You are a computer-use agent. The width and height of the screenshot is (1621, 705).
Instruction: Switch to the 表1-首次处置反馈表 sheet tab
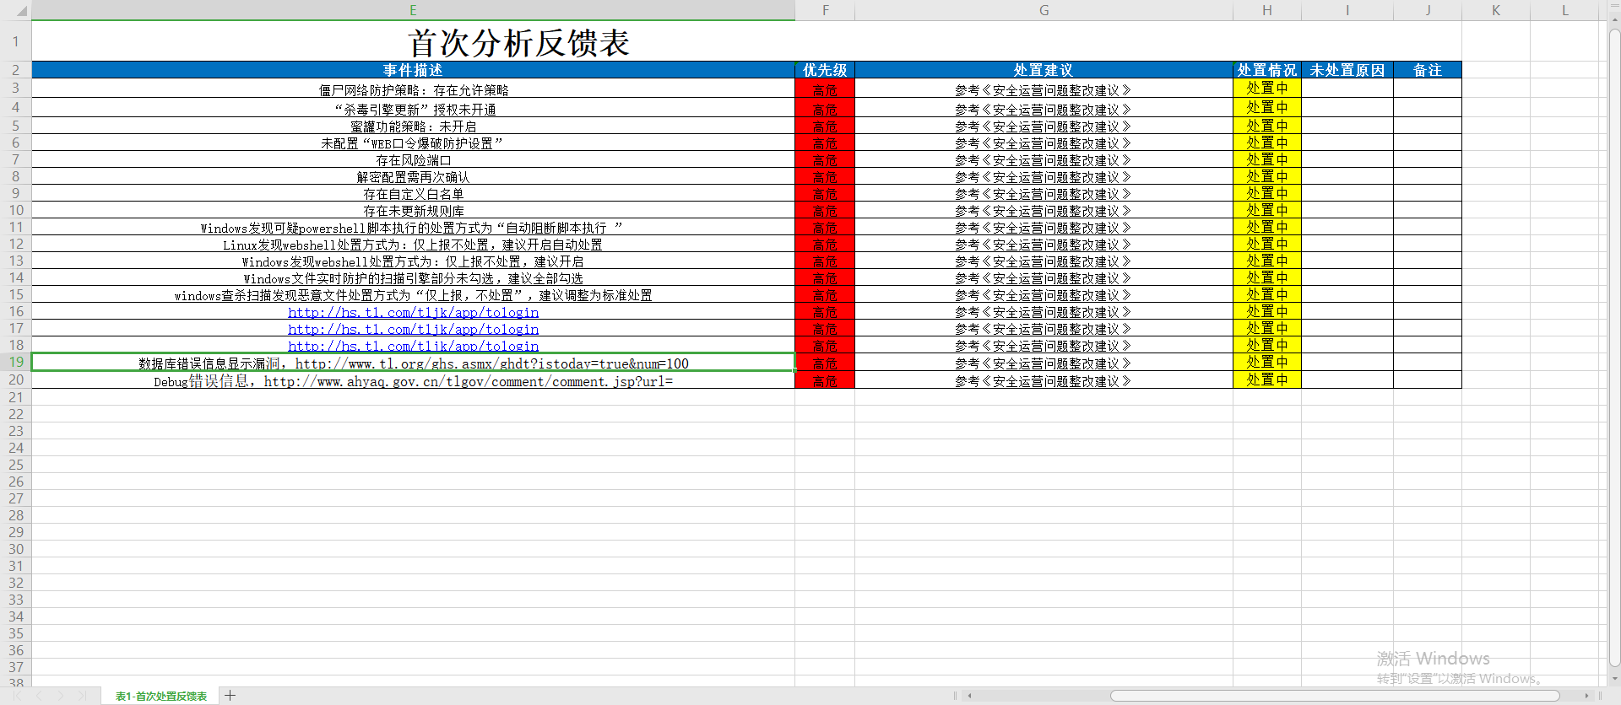point(160,696)
